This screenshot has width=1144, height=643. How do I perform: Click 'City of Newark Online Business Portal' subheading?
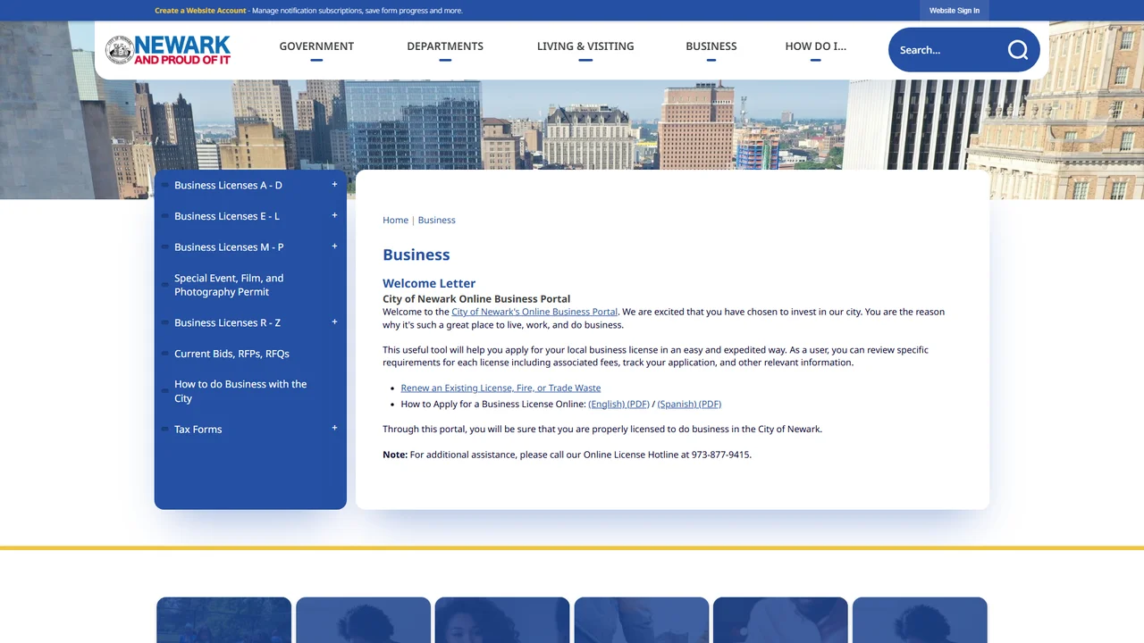[x=476, y=299]
